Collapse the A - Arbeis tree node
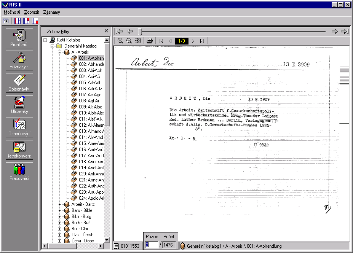The image size is (353, 253). point(60,52)
